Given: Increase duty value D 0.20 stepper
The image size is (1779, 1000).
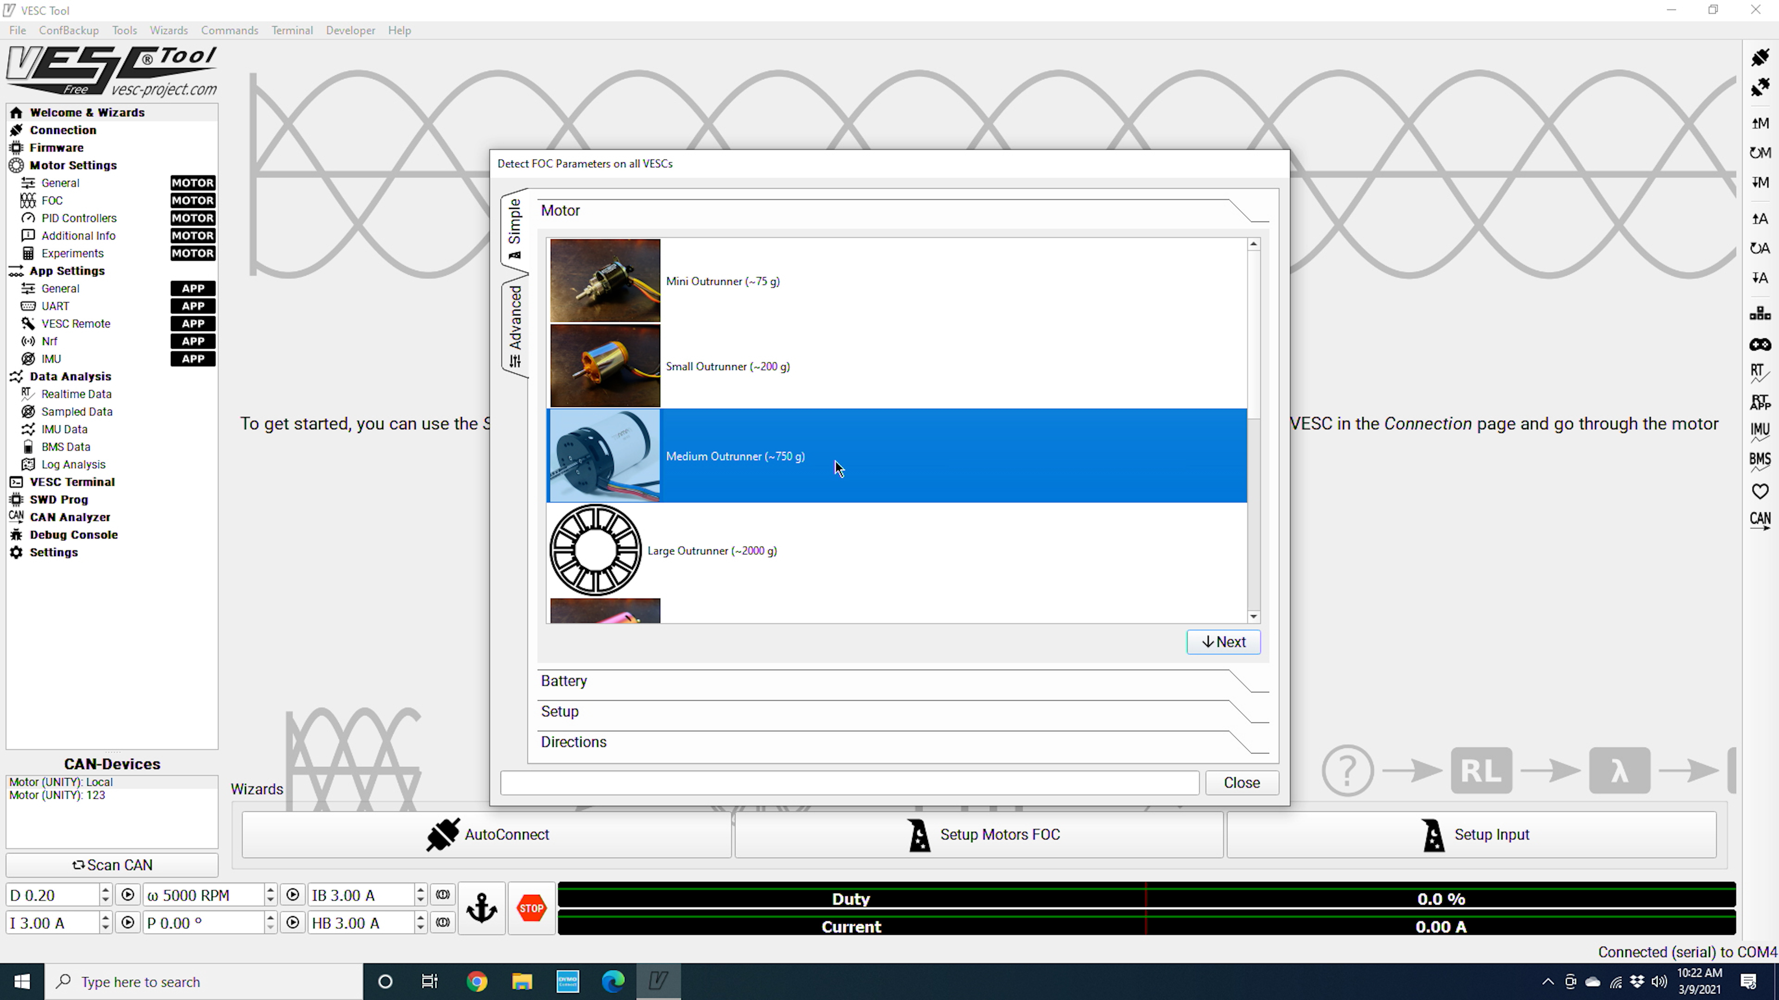Looking at the screenshot, I should pyautogui.click(x=105, y=890).
